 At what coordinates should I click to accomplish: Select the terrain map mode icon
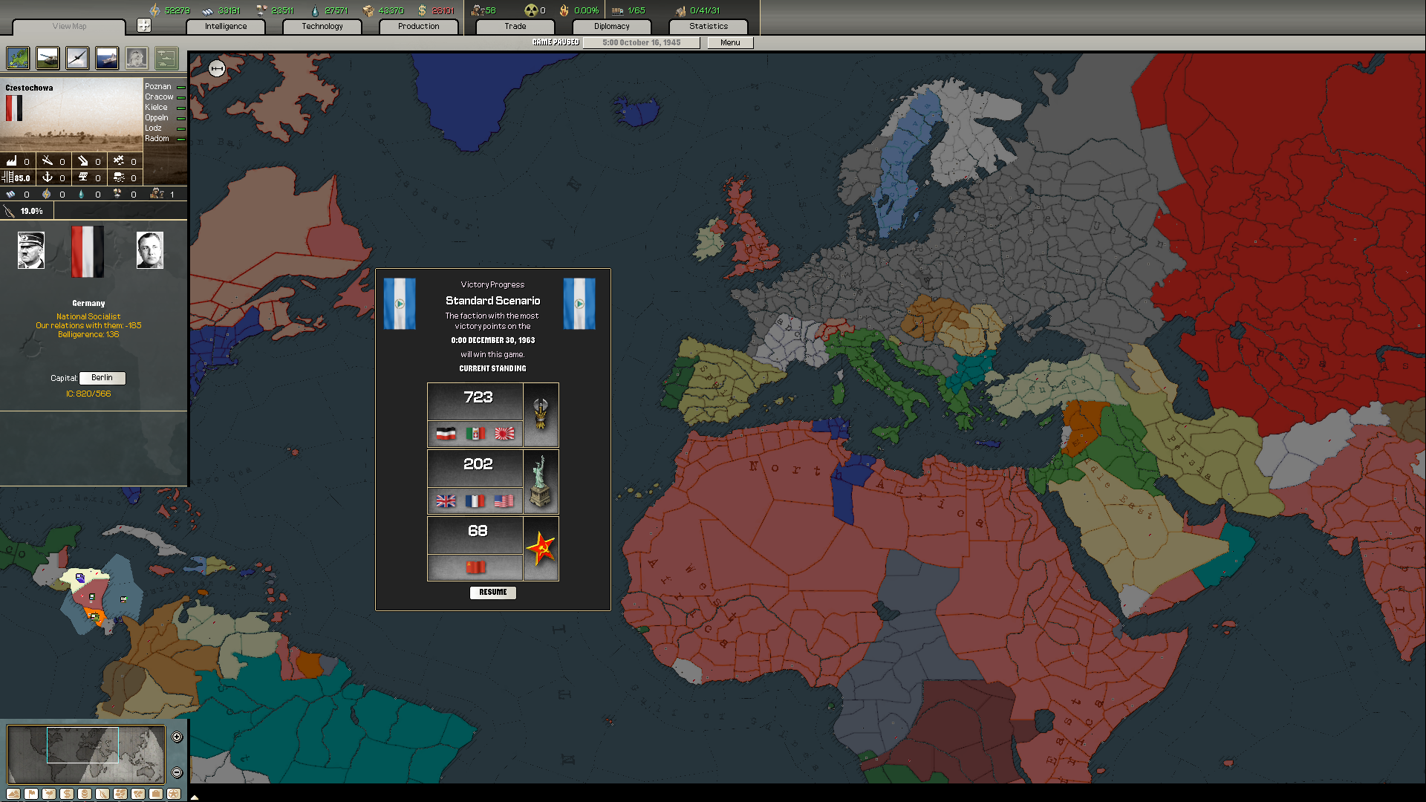[13, 794]
